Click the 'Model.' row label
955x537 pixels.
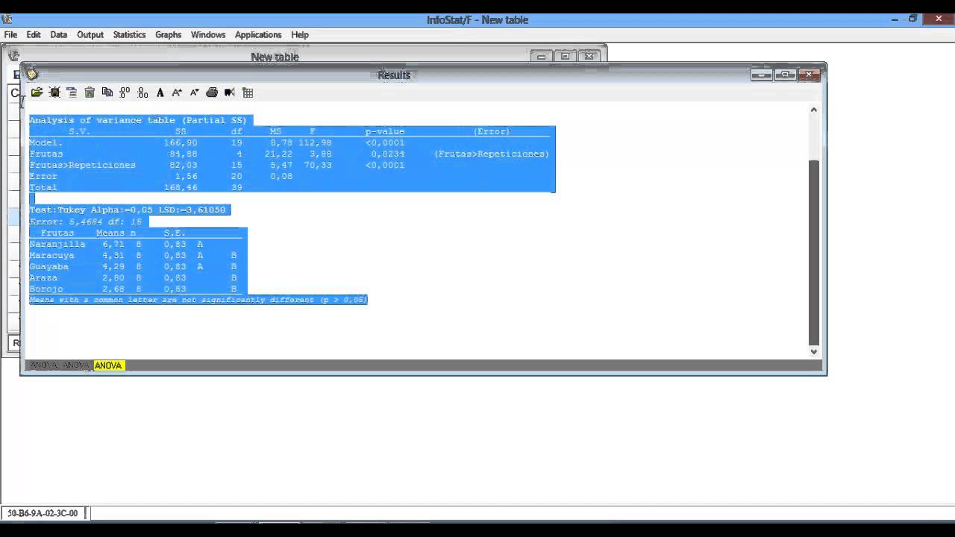[46, 142]
